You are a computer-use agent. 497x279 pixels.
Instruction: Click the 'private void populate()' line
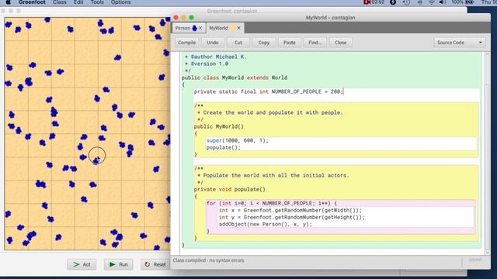pyautogui.click(x=230, y=189)
